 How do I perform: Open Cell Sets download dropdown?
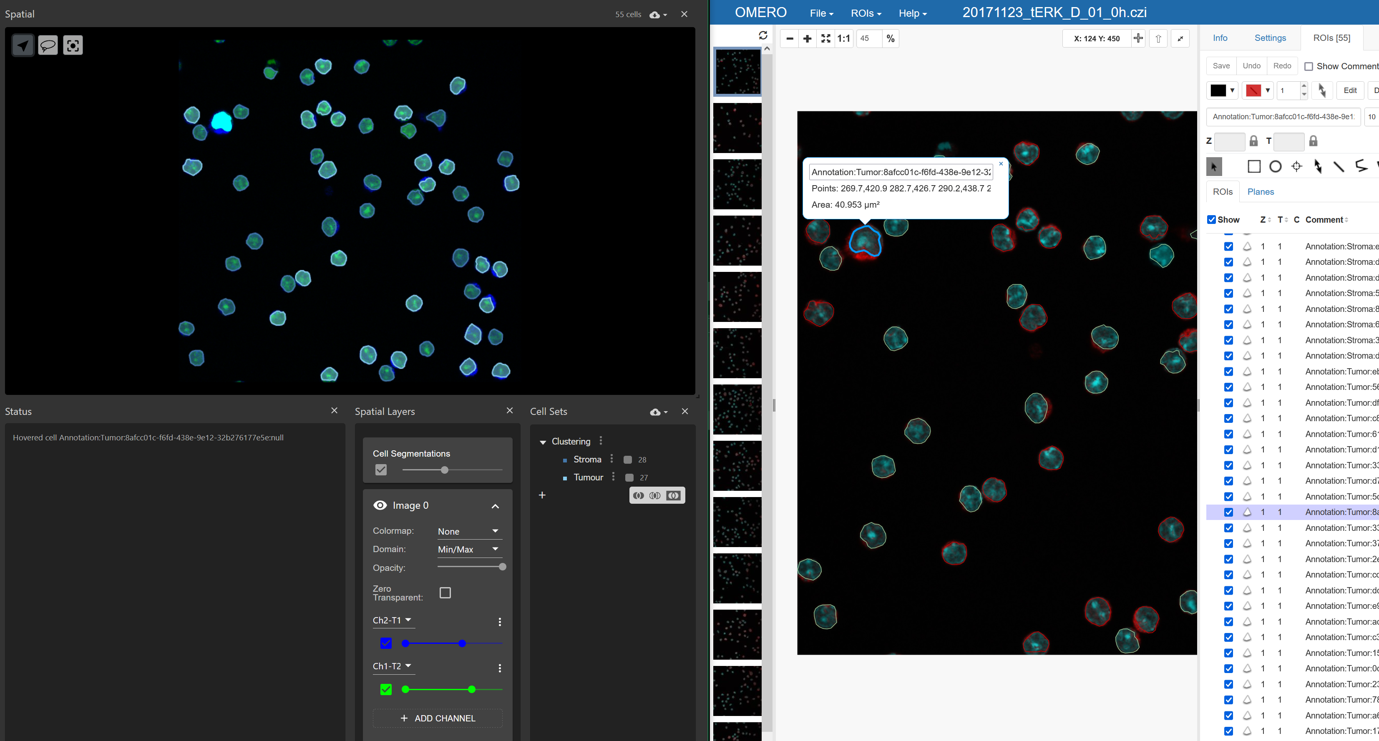[x=659, y=412]
